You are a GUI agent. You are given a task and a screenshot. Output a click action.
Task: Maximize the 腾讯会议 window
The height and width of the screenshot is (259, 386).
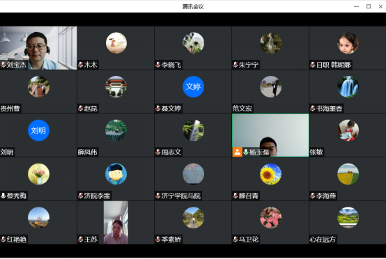click(369, 6)
